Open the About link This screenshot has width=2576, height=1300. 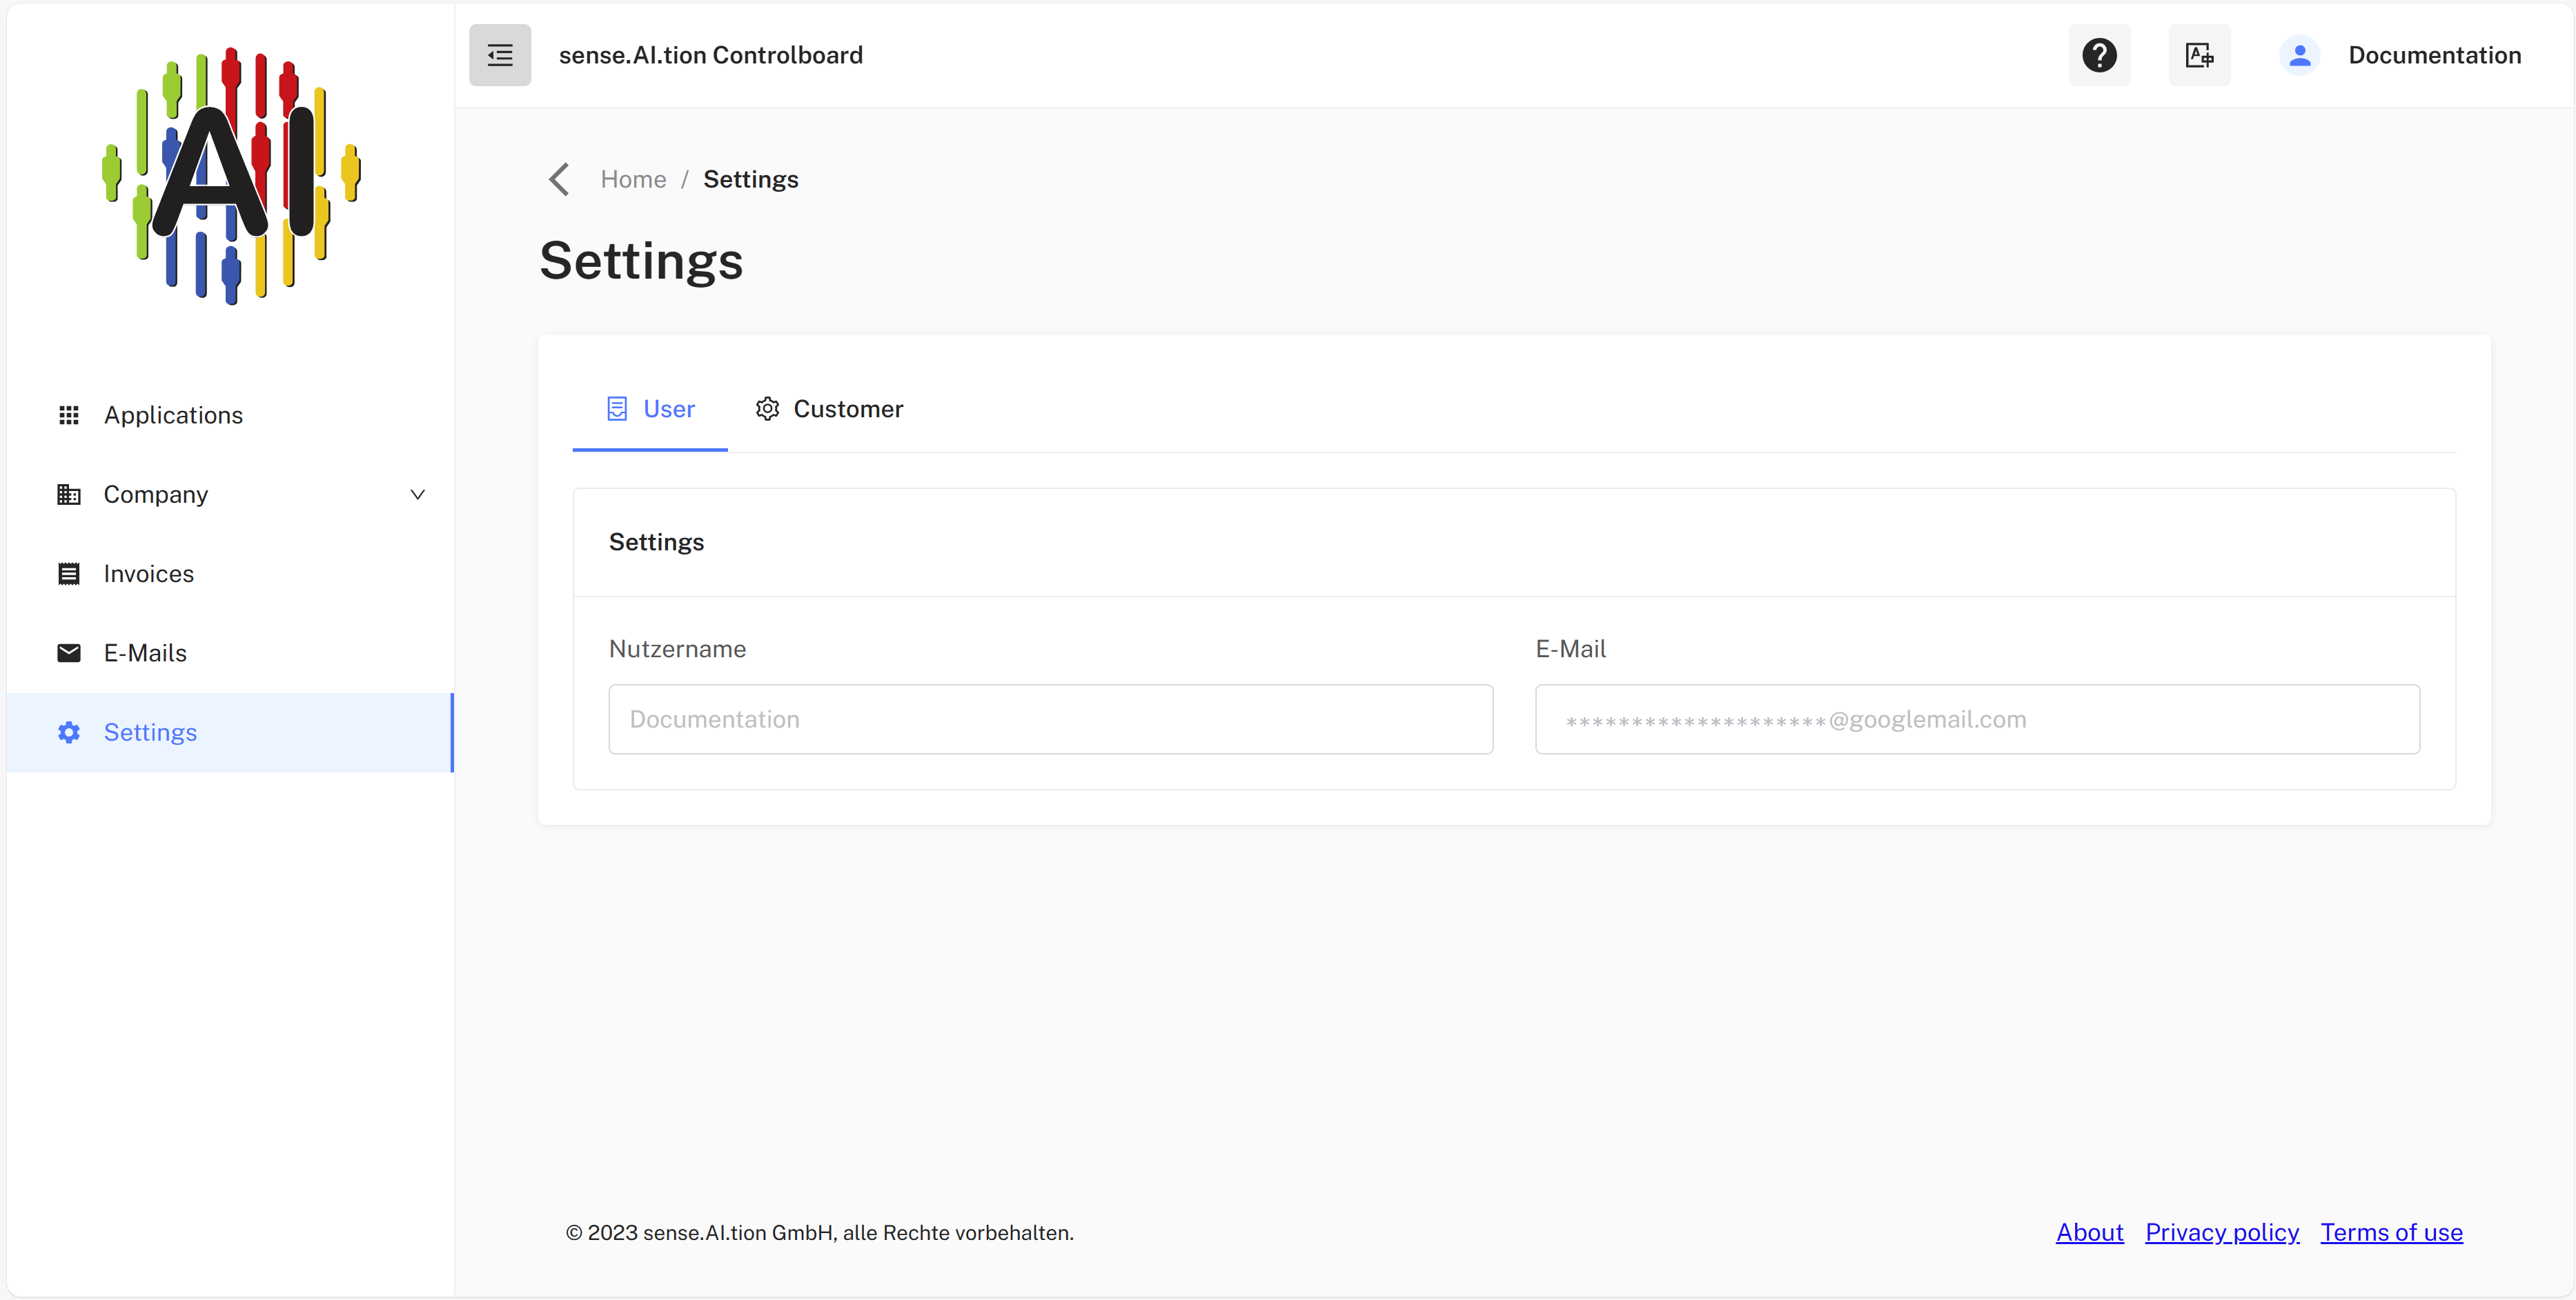point(2089,1232)
